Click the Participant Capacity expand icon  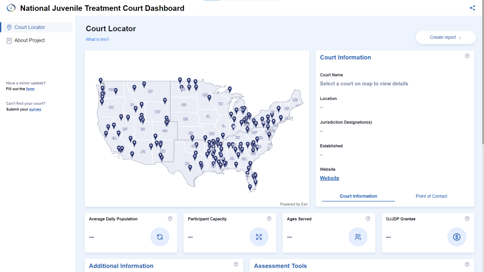[x=259, y=237]
